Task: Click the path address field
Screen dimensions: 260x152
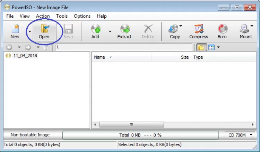Action: [x=124, y=47]
